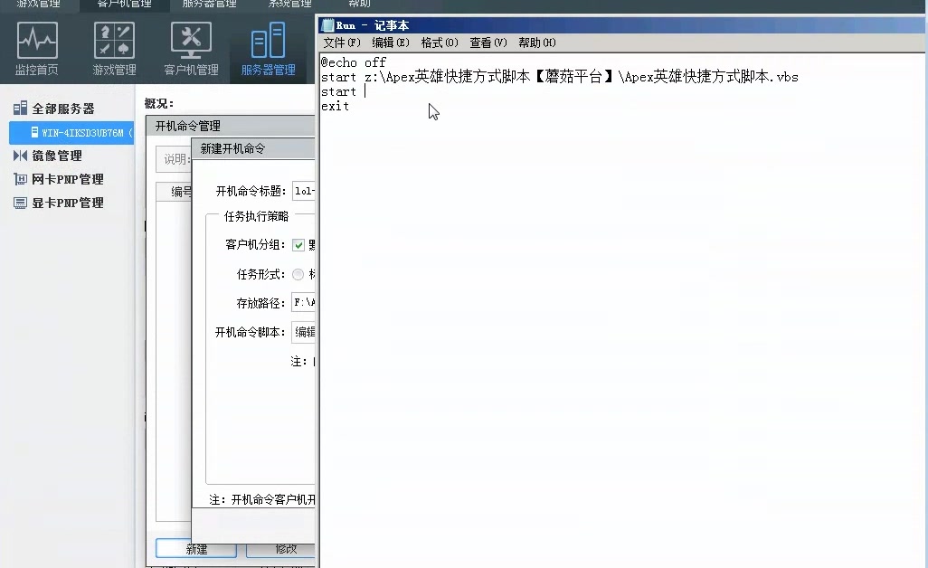Open 显卡PNP管理 graphics card PNP icon
The image size is (928, 568).
20,203
